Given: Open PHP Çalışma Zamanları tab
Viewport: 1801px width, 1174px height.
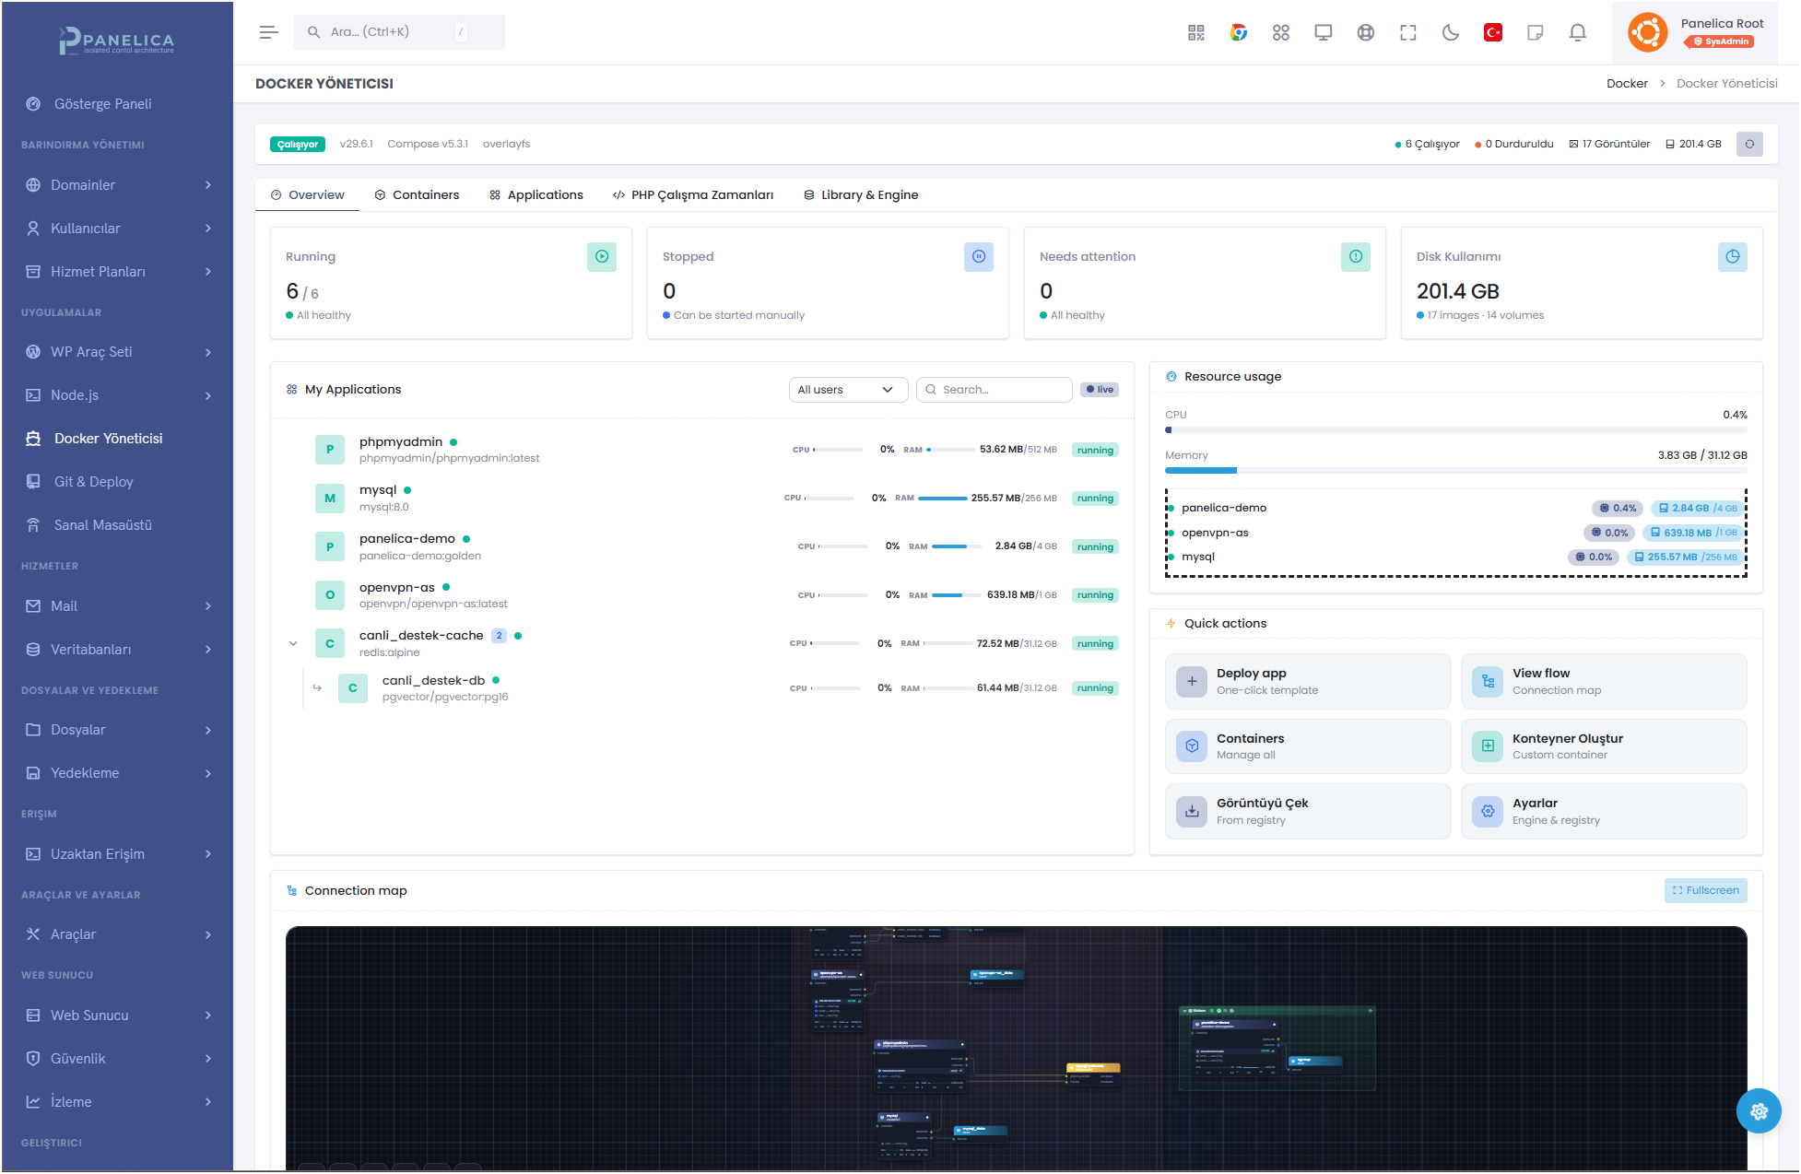Looking at the screenshot, I should [693, 195].
